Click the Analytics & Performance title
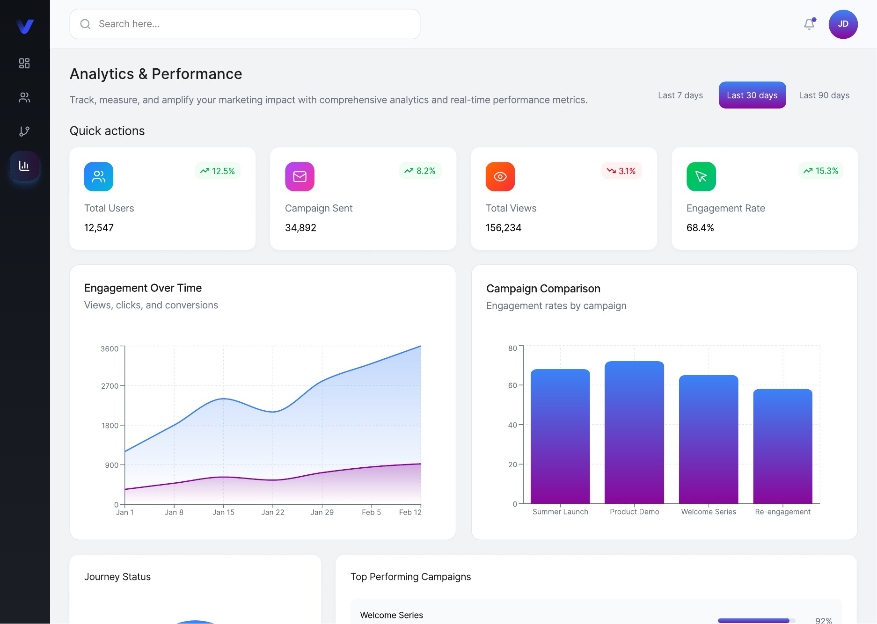 coord(156,74)
